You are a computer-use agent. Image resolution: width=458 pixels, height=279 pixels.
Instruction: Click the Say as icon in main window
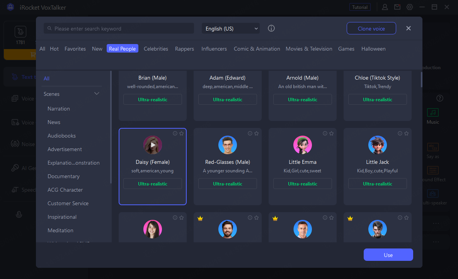click(x=433, y=147)
